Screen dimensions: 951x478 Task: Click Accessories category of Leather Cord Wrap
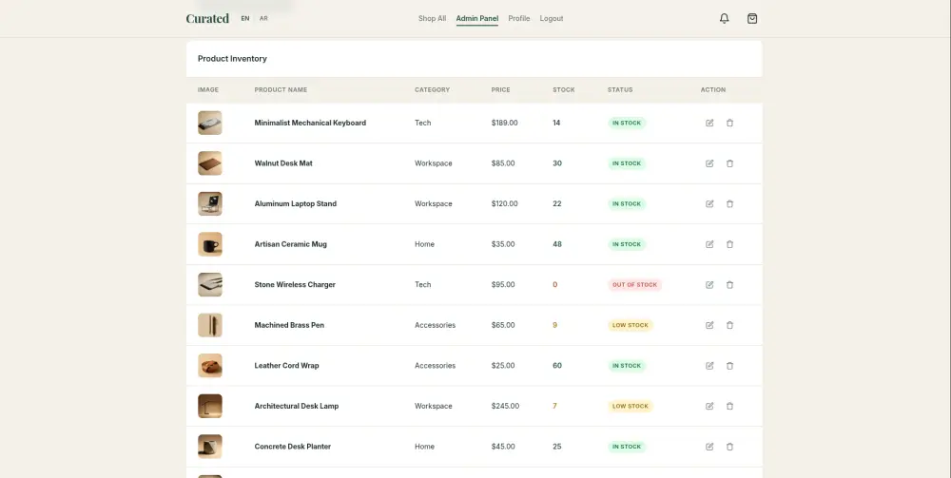click(435, 366)
